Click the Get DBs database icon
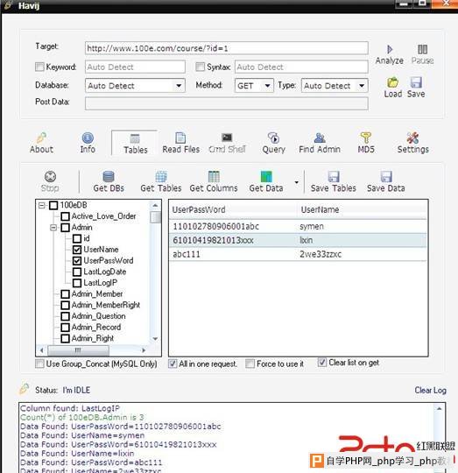Viewport: 458px width, 473px height. [109, 177]
